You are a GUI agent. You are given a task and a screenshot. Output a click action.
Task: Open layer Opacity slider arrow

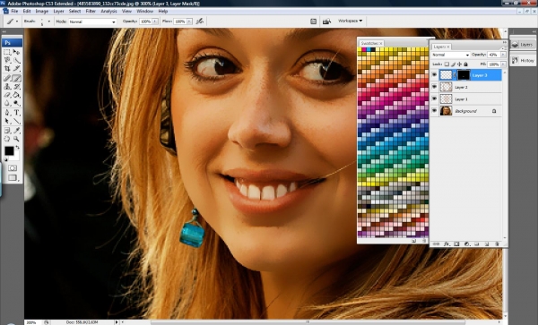(x=503, y=55)
